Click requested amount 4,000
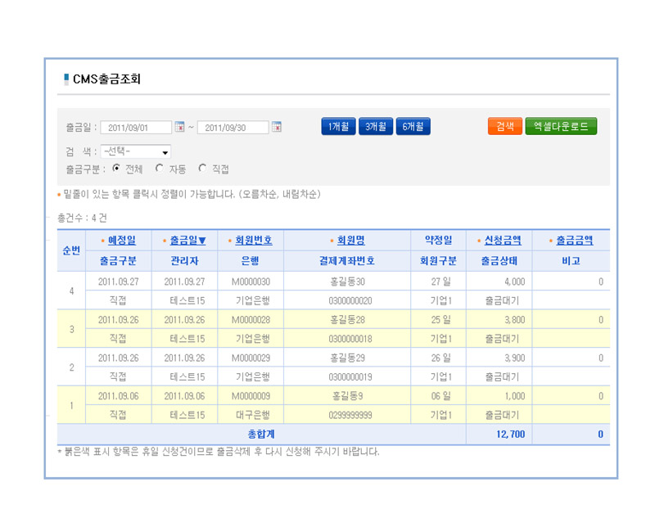This screenshot has height=527, width=655. coord(515,282)
